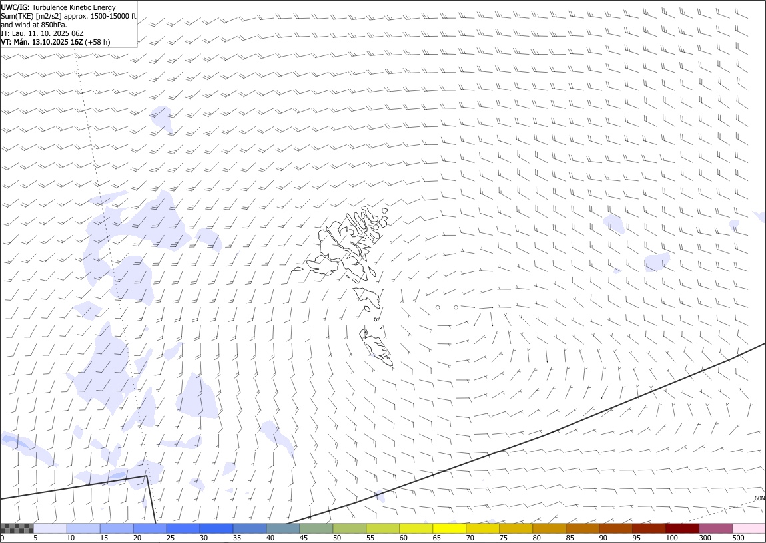Image resolution: width=766 pixels, height=543 pixels.
Task: Click the 80–85 orange-brown legend swatch
Action: [550, 528]
